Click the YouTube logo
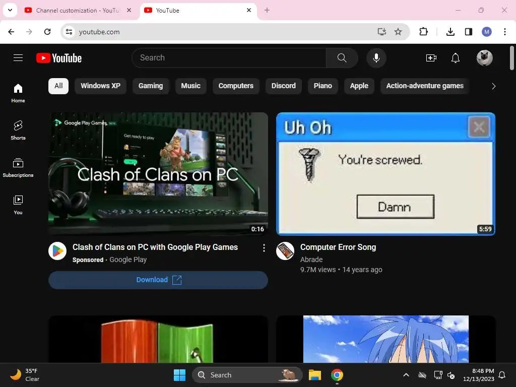The height and width of the screenshot is (387, 516). [x=59, y=58]
